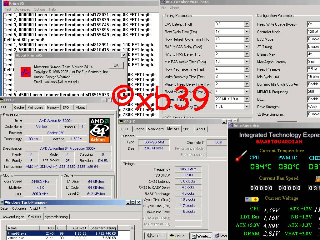The image size is (320, 240).
Task: Click the Read Write Queue Bypass 8x field
Action: [313, 24]
